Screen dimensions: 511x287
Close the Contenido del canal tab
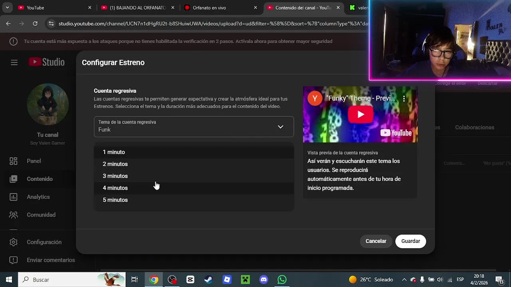coord(338,8)
